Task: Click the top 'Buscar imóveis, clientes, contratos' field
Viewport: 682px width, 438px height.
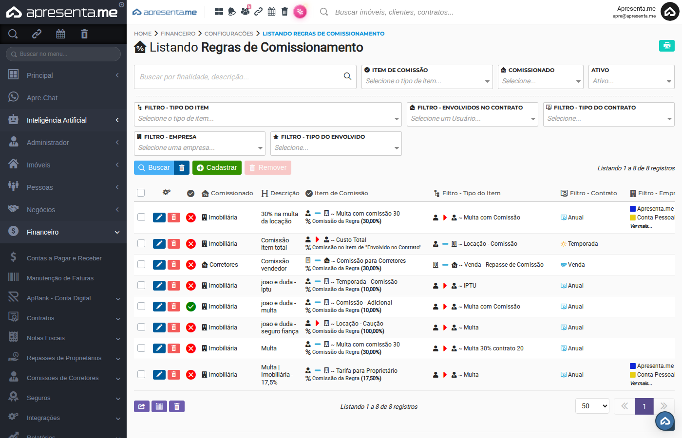Action: (x=395, y=12)
